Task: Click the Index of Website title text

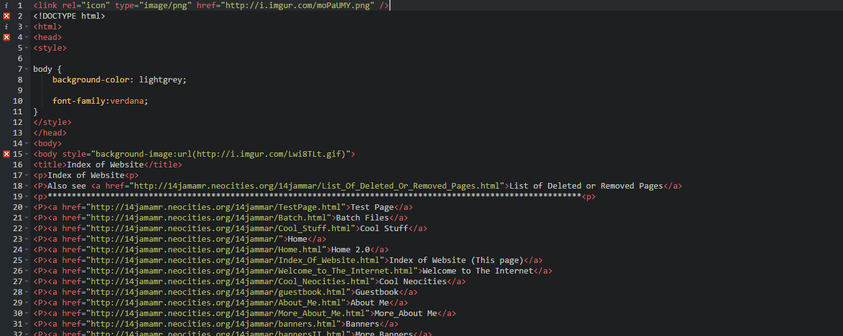Action: (x=105, y=164)
